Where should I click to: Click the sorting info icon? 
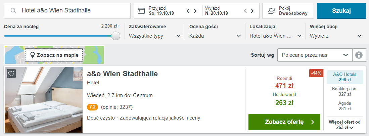[x=359, y=55]
